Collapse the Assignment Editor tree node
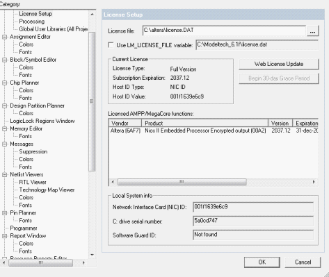The height and width of the screenshot is (277, 329). [4, 37]
